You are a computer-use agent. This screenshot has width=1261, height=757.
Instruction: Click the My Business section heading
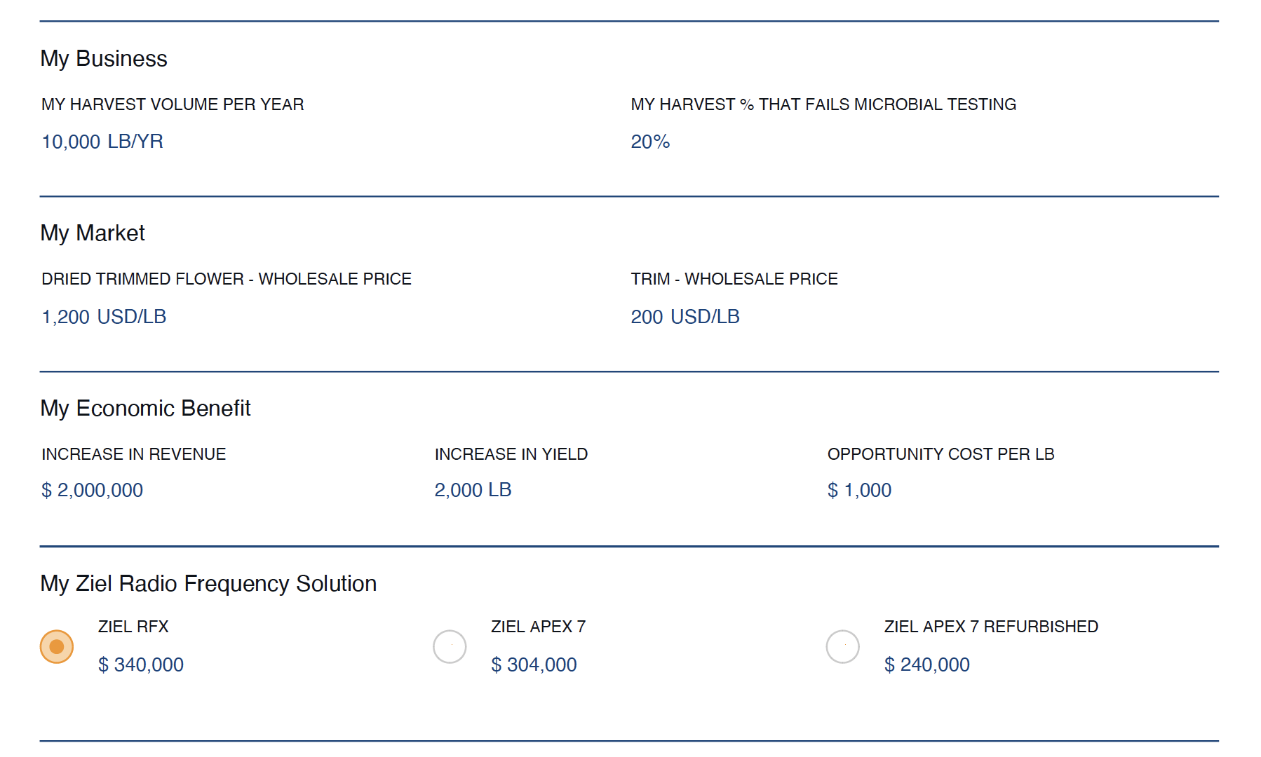(104, 59)
